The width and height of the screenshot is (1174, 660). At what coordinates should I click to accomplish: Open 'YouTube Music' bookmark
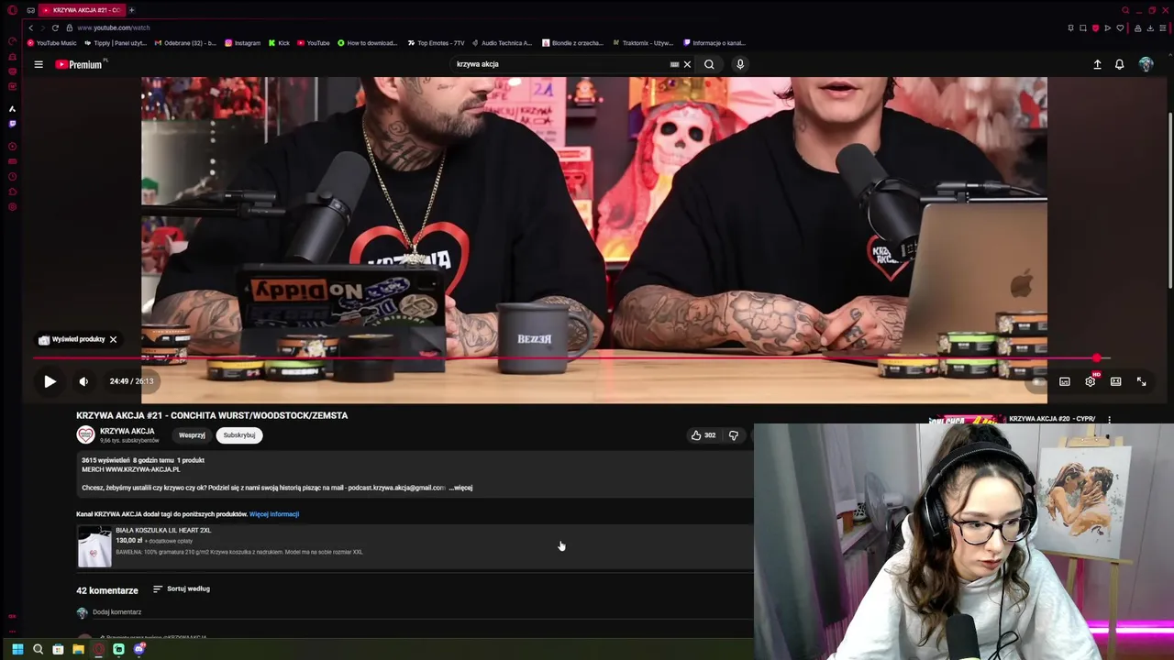[x=52, y=43]
